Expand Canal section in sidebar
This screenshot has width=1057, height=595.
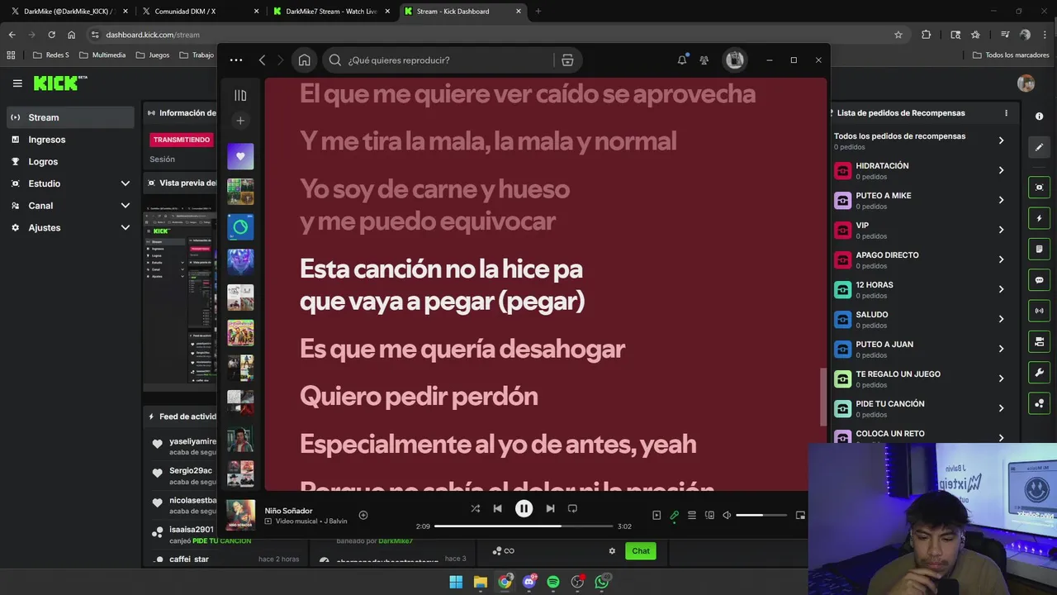click(x=71, y=206)
